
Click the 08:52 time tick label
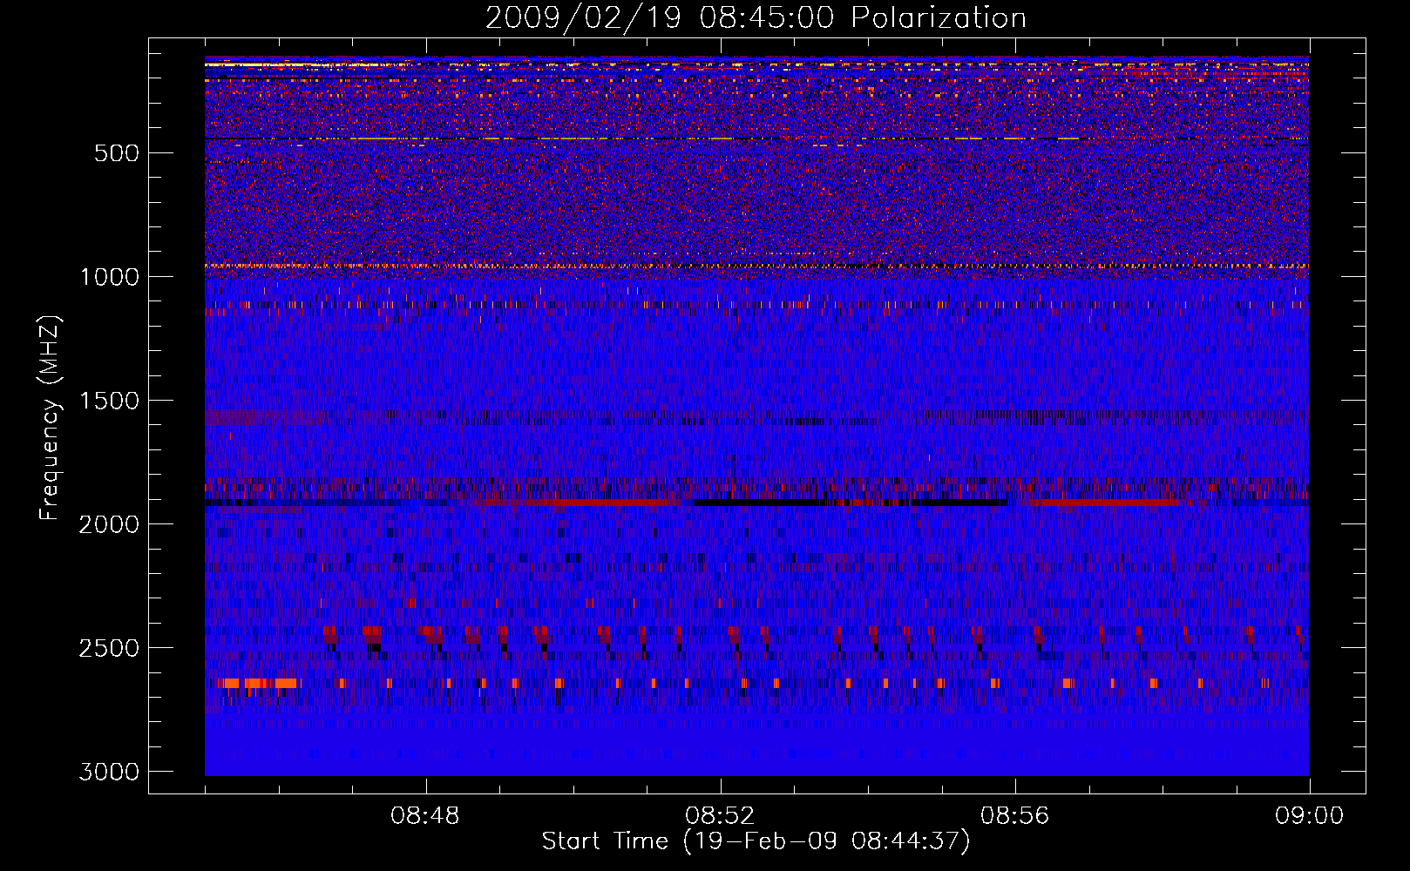click(720, 816)
